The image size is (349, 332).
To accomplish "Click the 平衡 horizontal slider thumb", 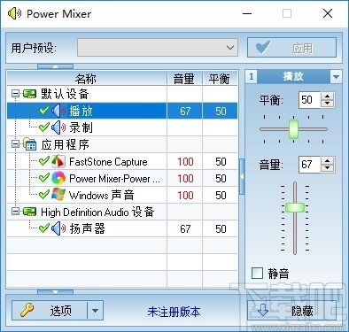I will click(x=293, y=129).
